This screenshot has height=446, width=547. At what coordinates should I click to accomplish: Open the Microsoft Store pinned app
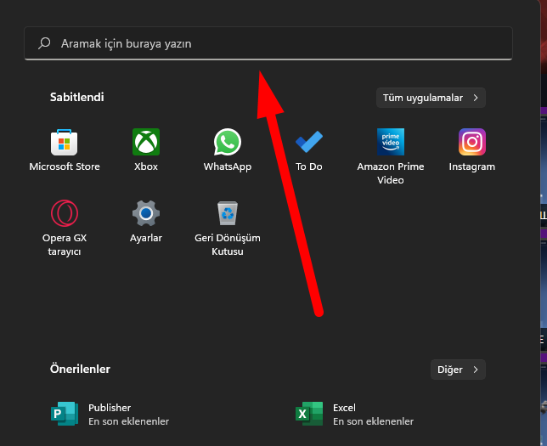coord(65,150)
